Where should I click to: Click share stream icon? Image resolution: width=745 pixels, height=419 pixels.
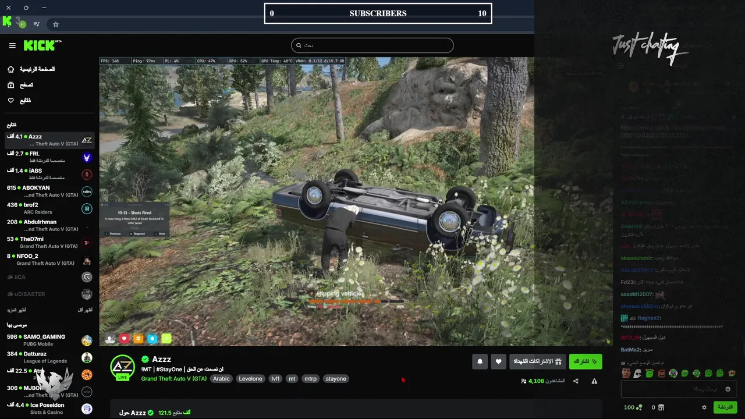(576, 381)
